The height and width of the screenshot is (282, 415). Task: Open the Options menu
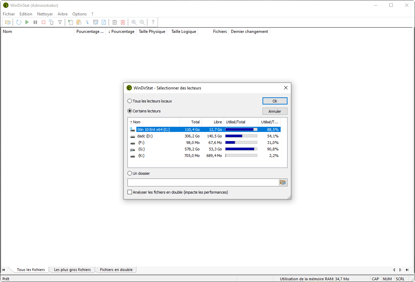tap(80, 14)
